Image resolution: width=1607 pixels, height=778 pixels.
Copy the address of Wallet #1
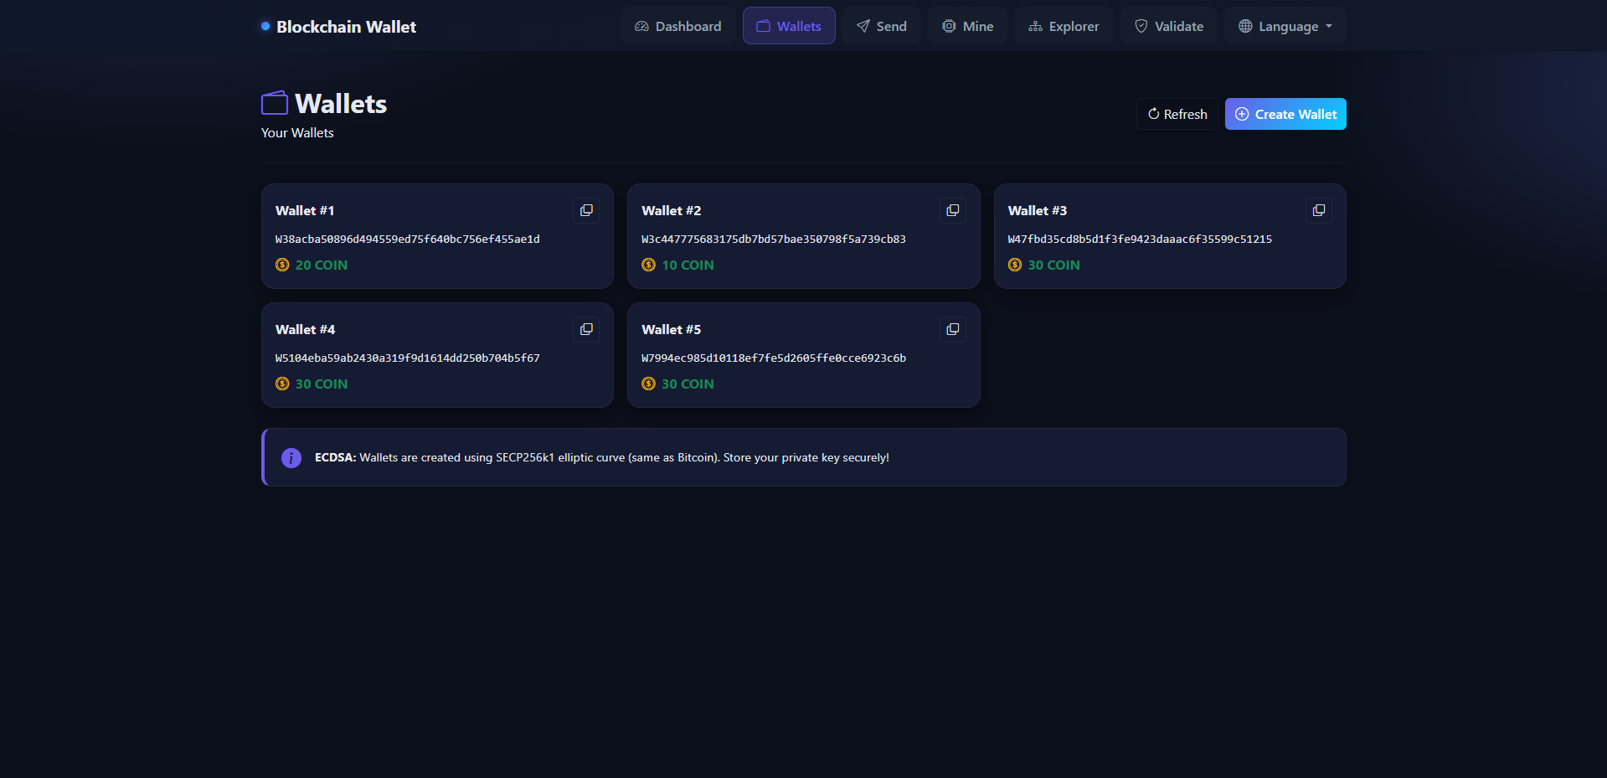coord(585,210)
